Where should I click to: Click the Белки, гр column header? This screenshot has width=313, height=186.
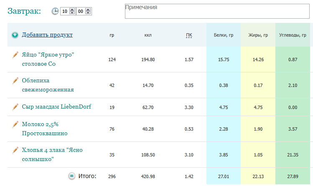224,35
